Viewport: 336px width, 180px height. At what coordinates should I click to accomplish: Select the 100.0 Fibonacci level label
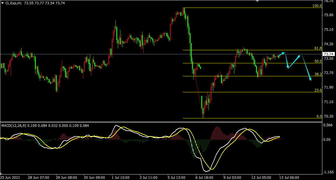point(317,6)
